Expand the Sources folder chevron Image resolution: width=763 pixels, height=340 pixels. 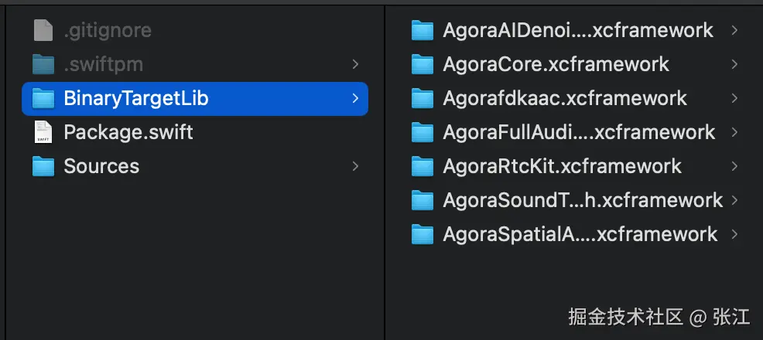(354, 166)
